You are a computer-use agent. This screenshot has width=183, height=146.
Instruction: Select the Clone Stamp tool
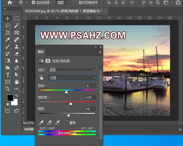pos(16,47)
